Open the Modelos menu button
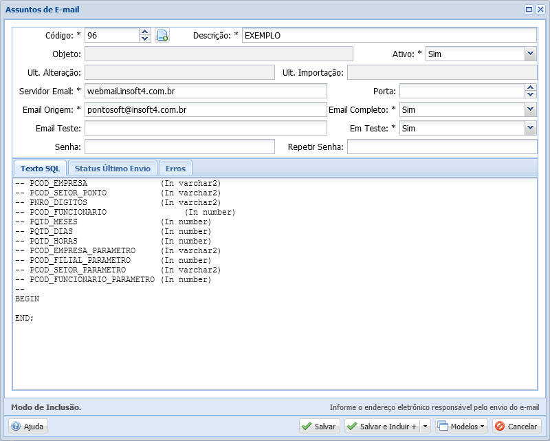 [x=461, y=427]
